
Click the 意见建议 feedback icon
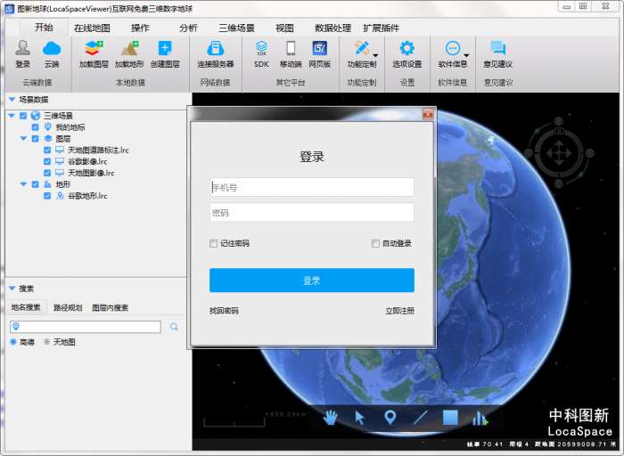[x=497, y=49]
